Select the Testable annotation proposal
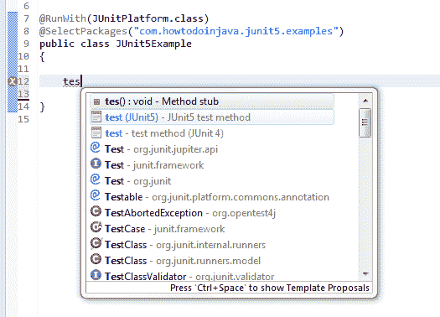The height and width of the screenshot is (317, 440). [212, 197]
